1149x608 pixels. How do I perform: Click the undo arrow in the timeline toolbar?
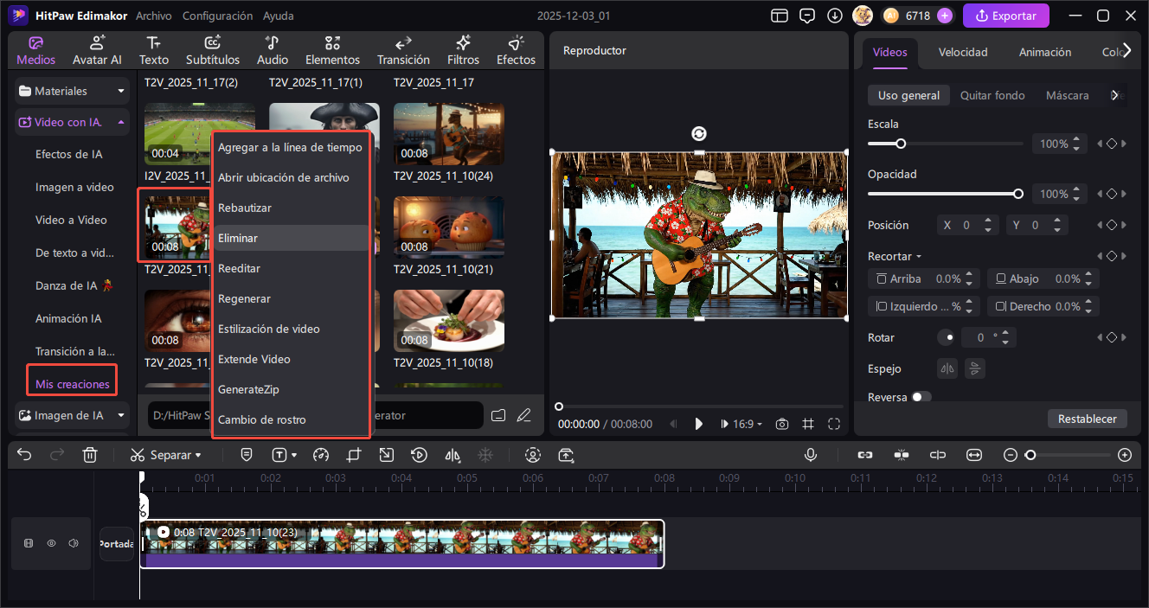pyautogui.click(x=24, y=455)
